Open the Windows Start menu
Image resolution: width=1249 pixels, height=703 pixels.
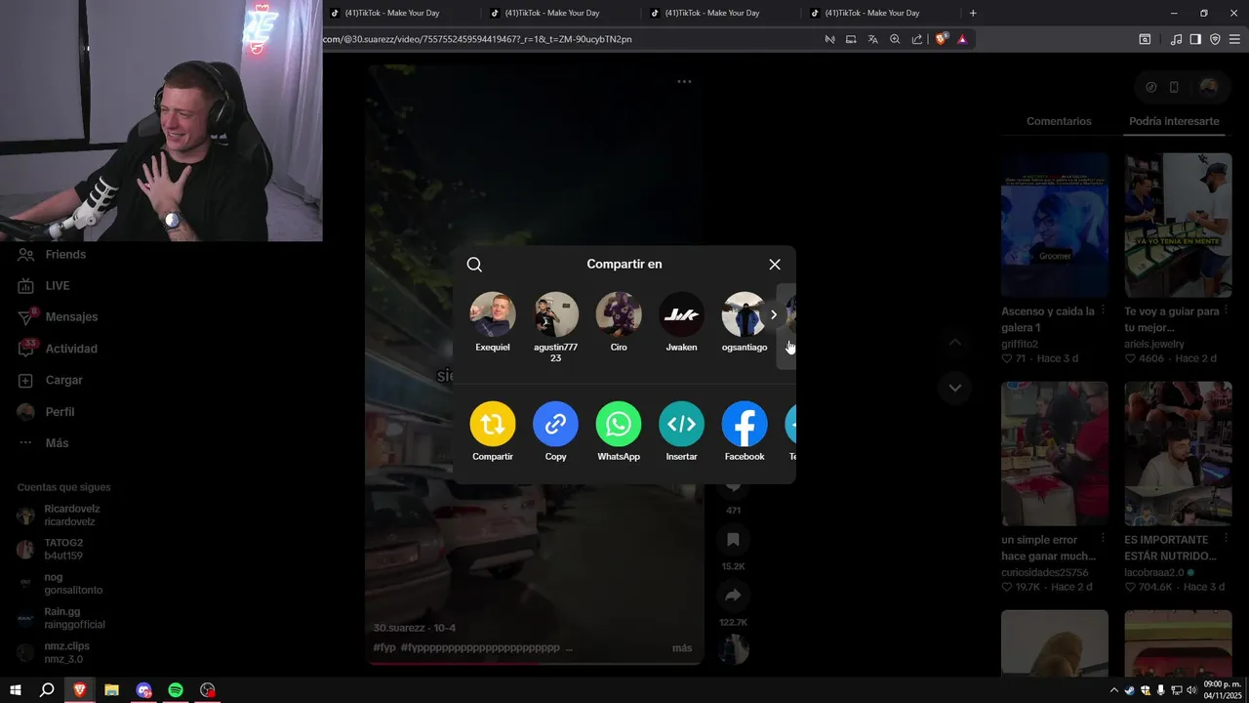pos(16,690)
